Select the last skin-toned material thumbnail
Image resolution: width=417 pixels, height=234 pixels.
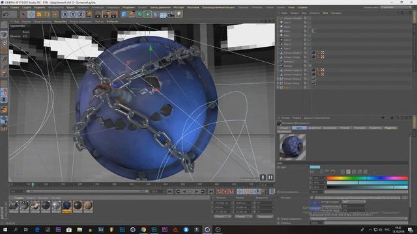point(88,206)
